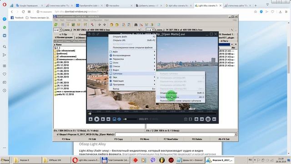291x164 pixels.
Task: Click the square button with the dark circle
Action: pyautogui.click(x=196, y=119)
